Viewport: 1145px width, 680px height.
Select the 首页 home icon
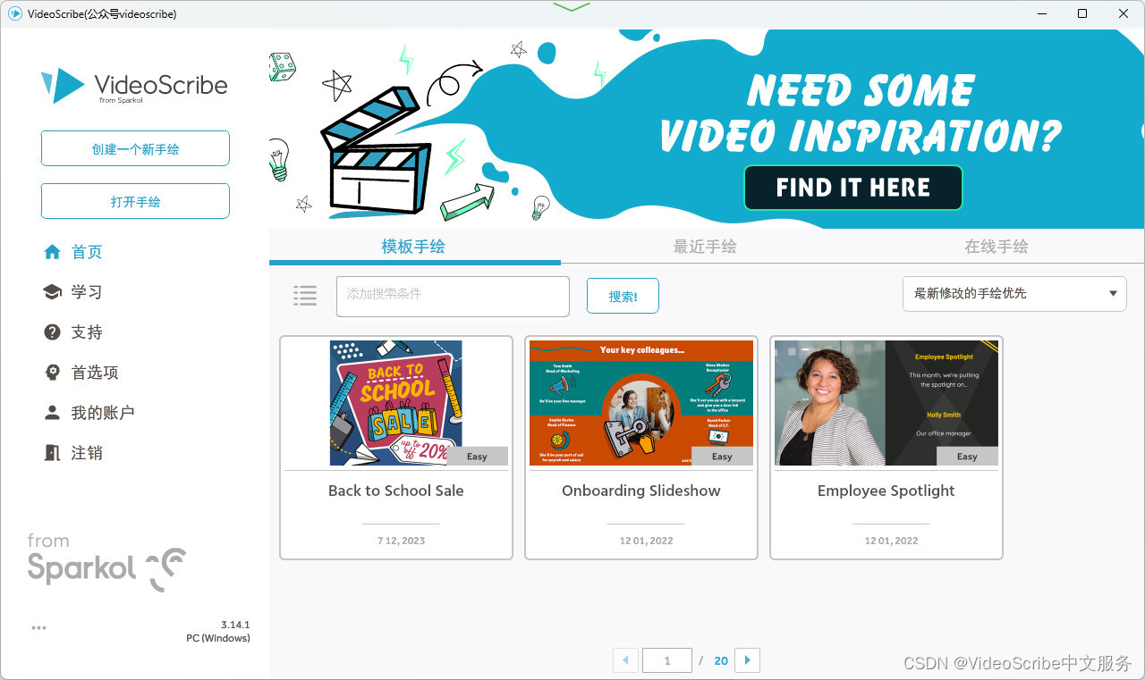click(x=52, y=251)
